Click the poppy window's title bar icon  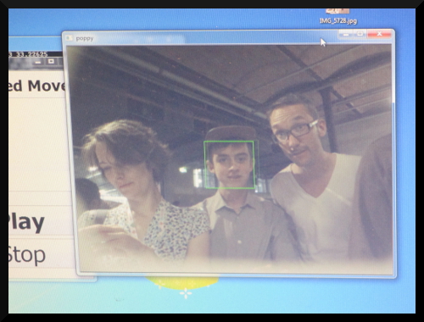[x=69, y=38]
